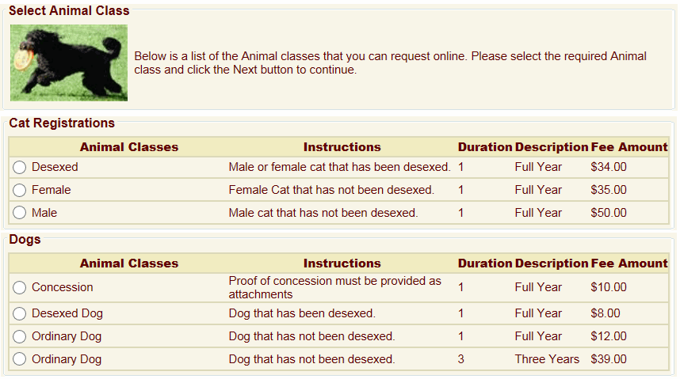Choose the Female cat radio button
The image size is (680, 379).
[x=20, y=191]
